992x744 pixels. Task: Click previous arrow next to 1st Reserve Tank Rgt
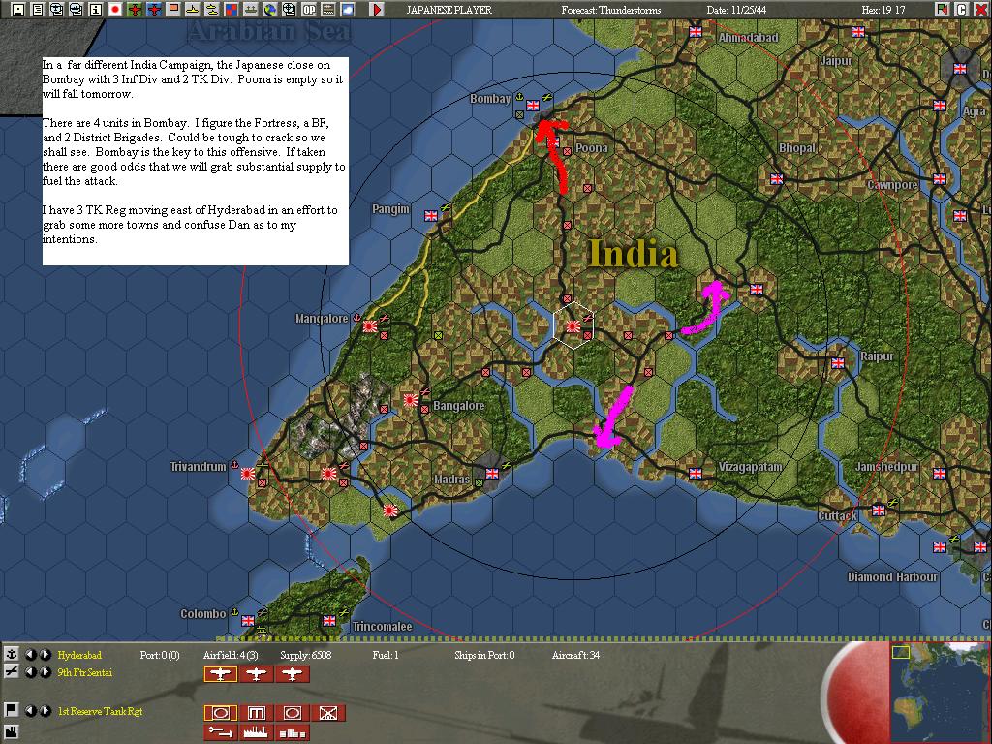pyautogui.click(x=30, y=710)
